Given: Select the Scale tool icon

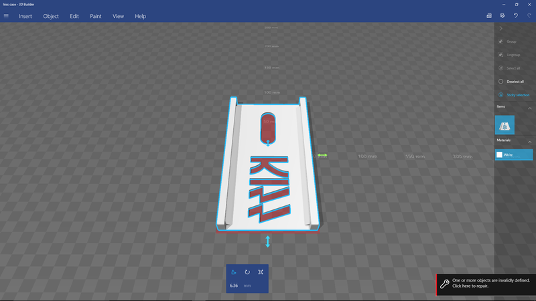Looking at the screenshot, I should click(261, 272).
